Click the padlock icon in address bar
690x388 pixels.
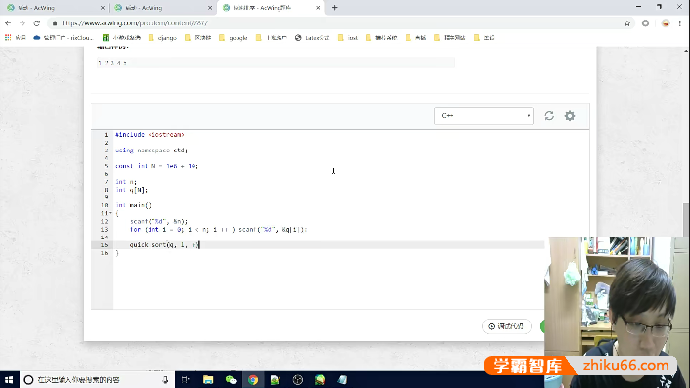click(55, 23)
